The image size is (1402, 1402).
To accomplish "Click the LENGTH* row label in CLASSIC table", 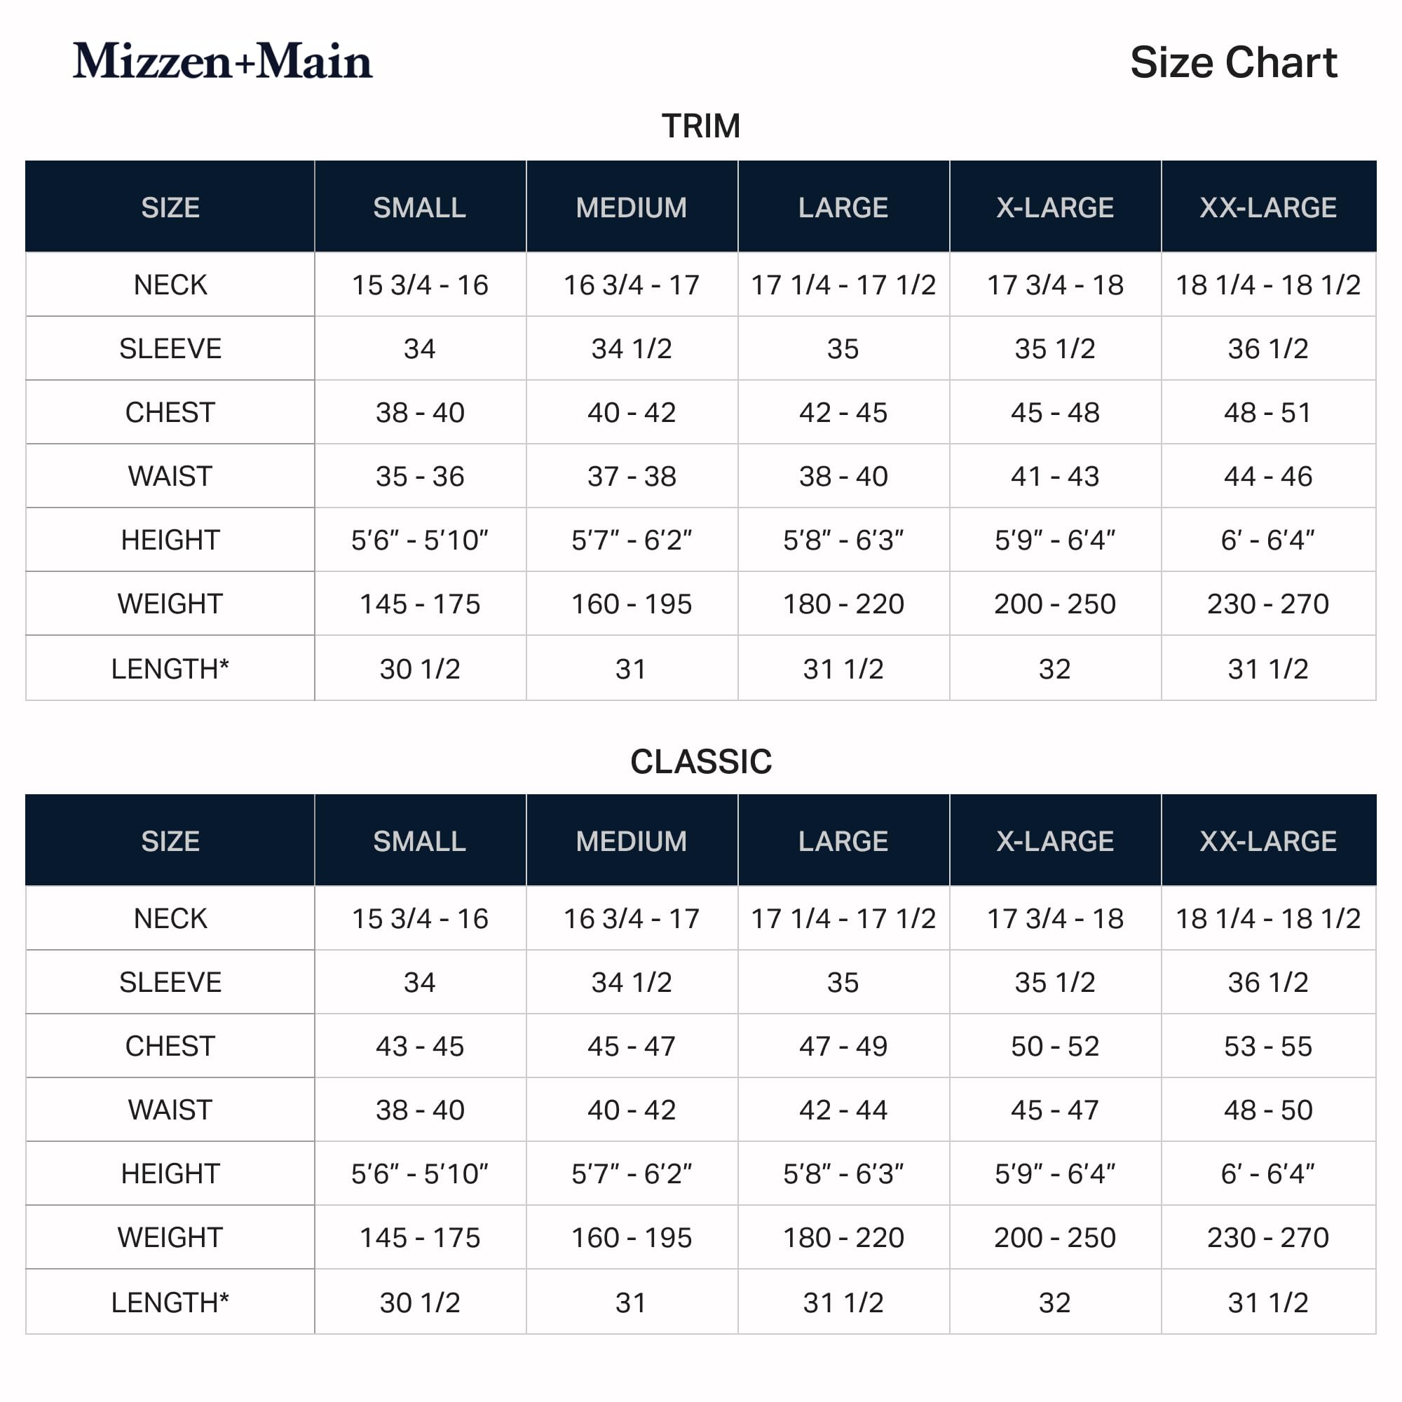I will coord(170,1302).
